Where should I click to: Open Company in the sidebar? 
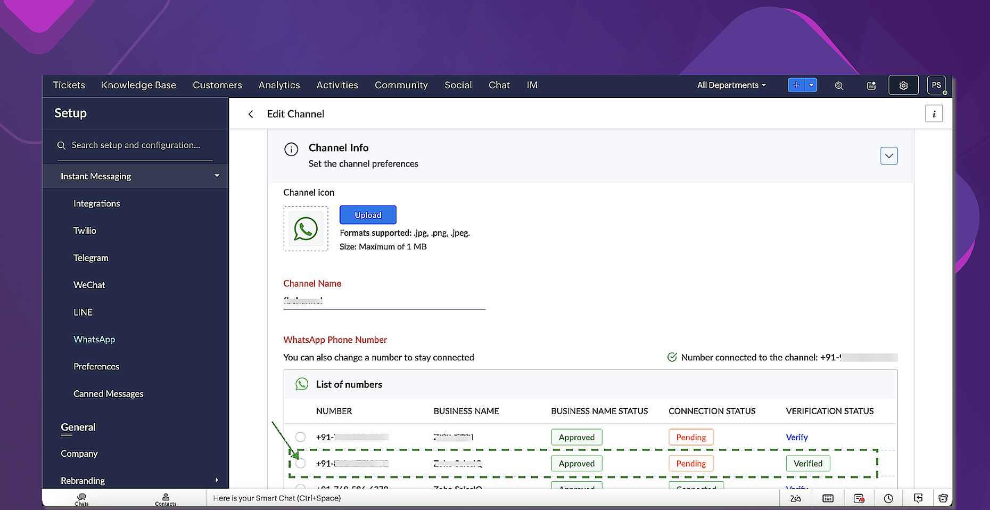pyautogui.click(x=79, y=454)
